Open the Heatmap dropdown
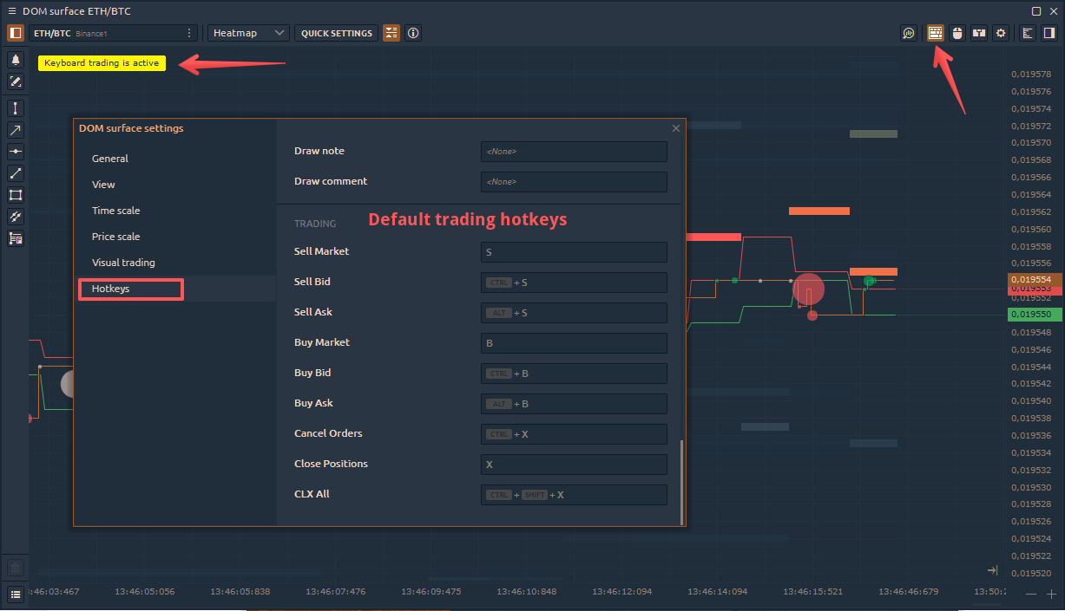The width and height of the screenshot is (1065, 611). click(249, 33)
